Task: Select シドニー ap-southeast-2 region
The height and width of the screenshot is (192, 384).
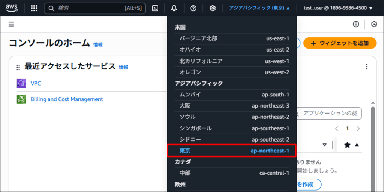Action: coord(232,140)
